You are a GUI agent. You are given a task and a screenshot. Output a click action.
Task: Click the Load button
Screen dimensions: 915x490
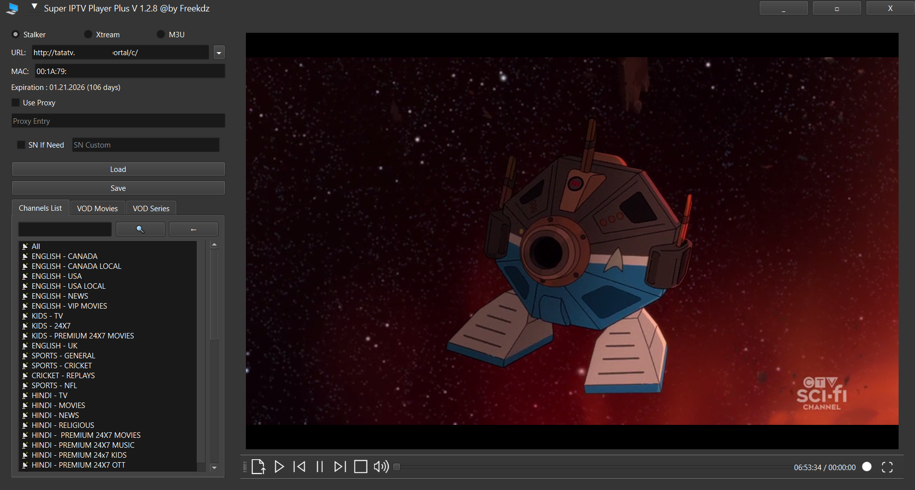tap(118, 169)
